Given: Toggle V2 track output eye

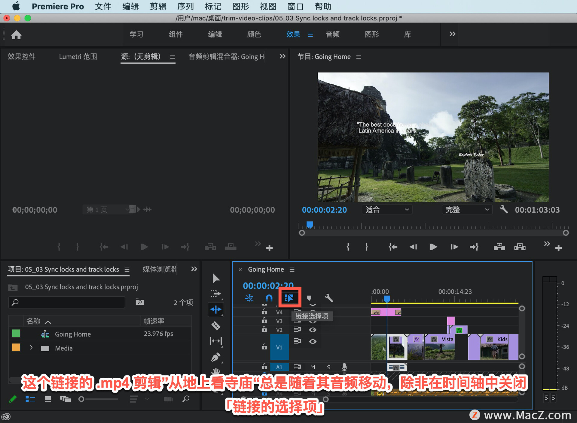Looking at the screenshot, I should [x=313, y=330].
